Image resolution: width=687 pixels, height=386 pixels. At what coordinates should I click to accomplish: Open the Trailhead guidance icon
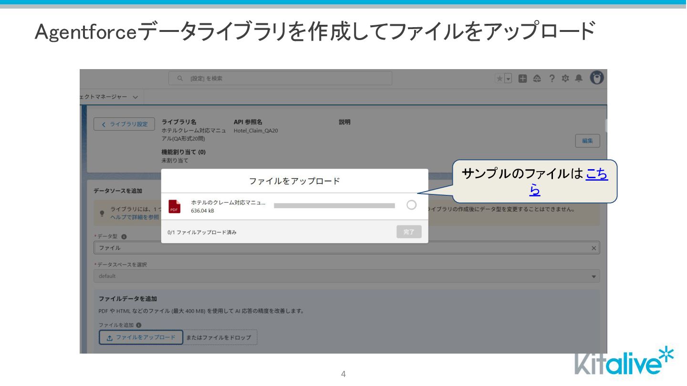point(537,79)
